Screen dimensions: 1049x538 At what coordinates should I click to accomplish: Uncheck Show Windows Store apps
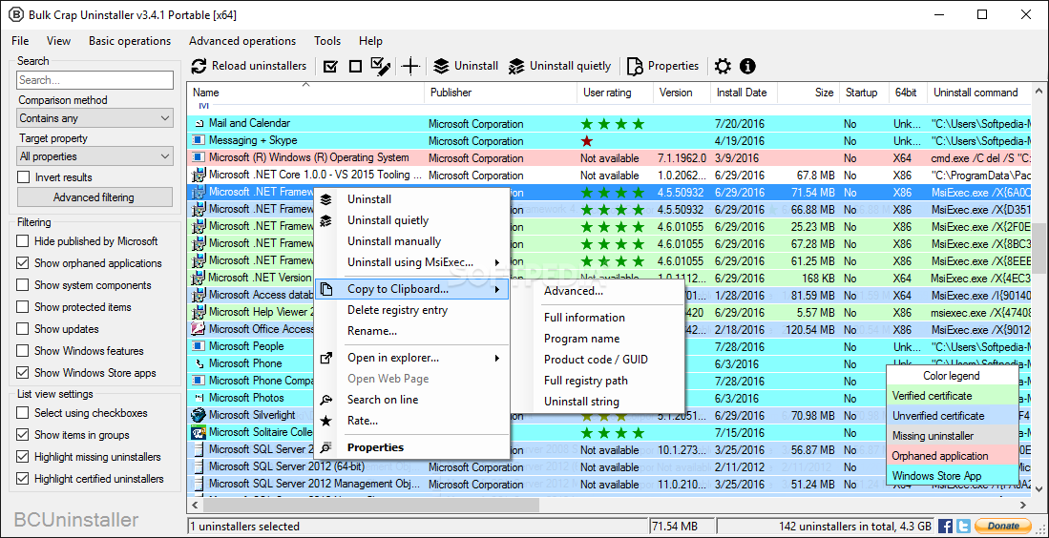23,373
